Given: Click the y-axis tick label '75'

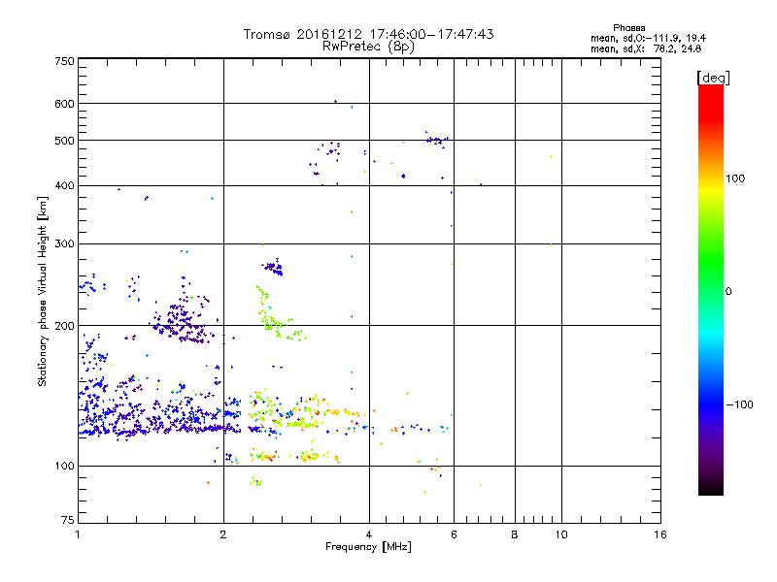Looking at the screenshot, I should click(x=68, y=520).
